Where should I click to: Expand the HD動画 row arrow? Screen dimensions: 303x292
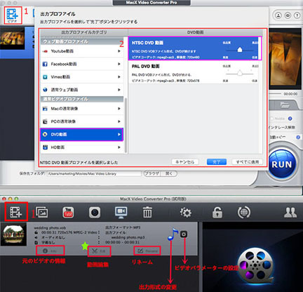pyautogui.click(x=119, y=147)
